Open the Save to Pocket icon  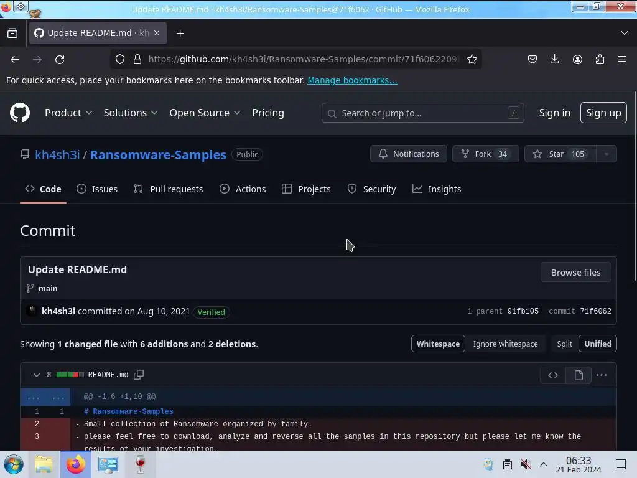coord(532,59)
